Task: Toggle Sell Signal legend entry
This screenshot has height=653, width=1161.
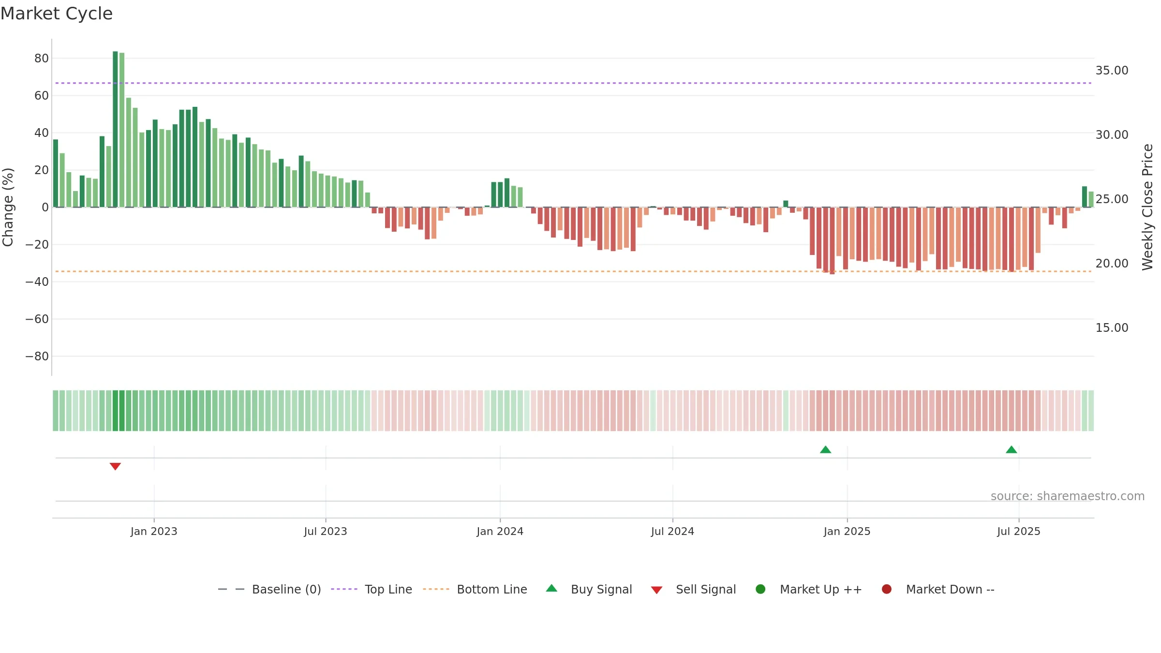Action: tap(693, 589)
